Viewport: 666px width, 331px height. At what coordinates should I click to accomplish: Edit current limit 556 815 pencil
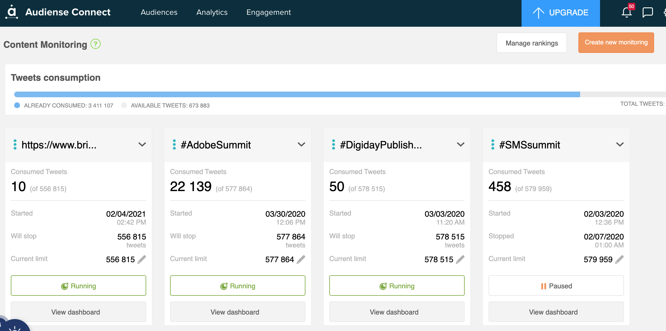coord(142,259)
